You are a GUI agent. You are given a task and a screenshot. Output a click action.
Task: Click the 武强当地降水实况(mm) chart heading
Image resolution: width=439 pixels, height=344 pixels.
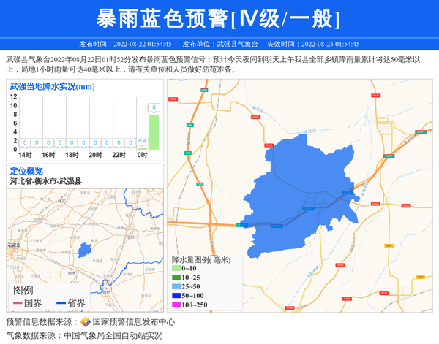point(53,87)
